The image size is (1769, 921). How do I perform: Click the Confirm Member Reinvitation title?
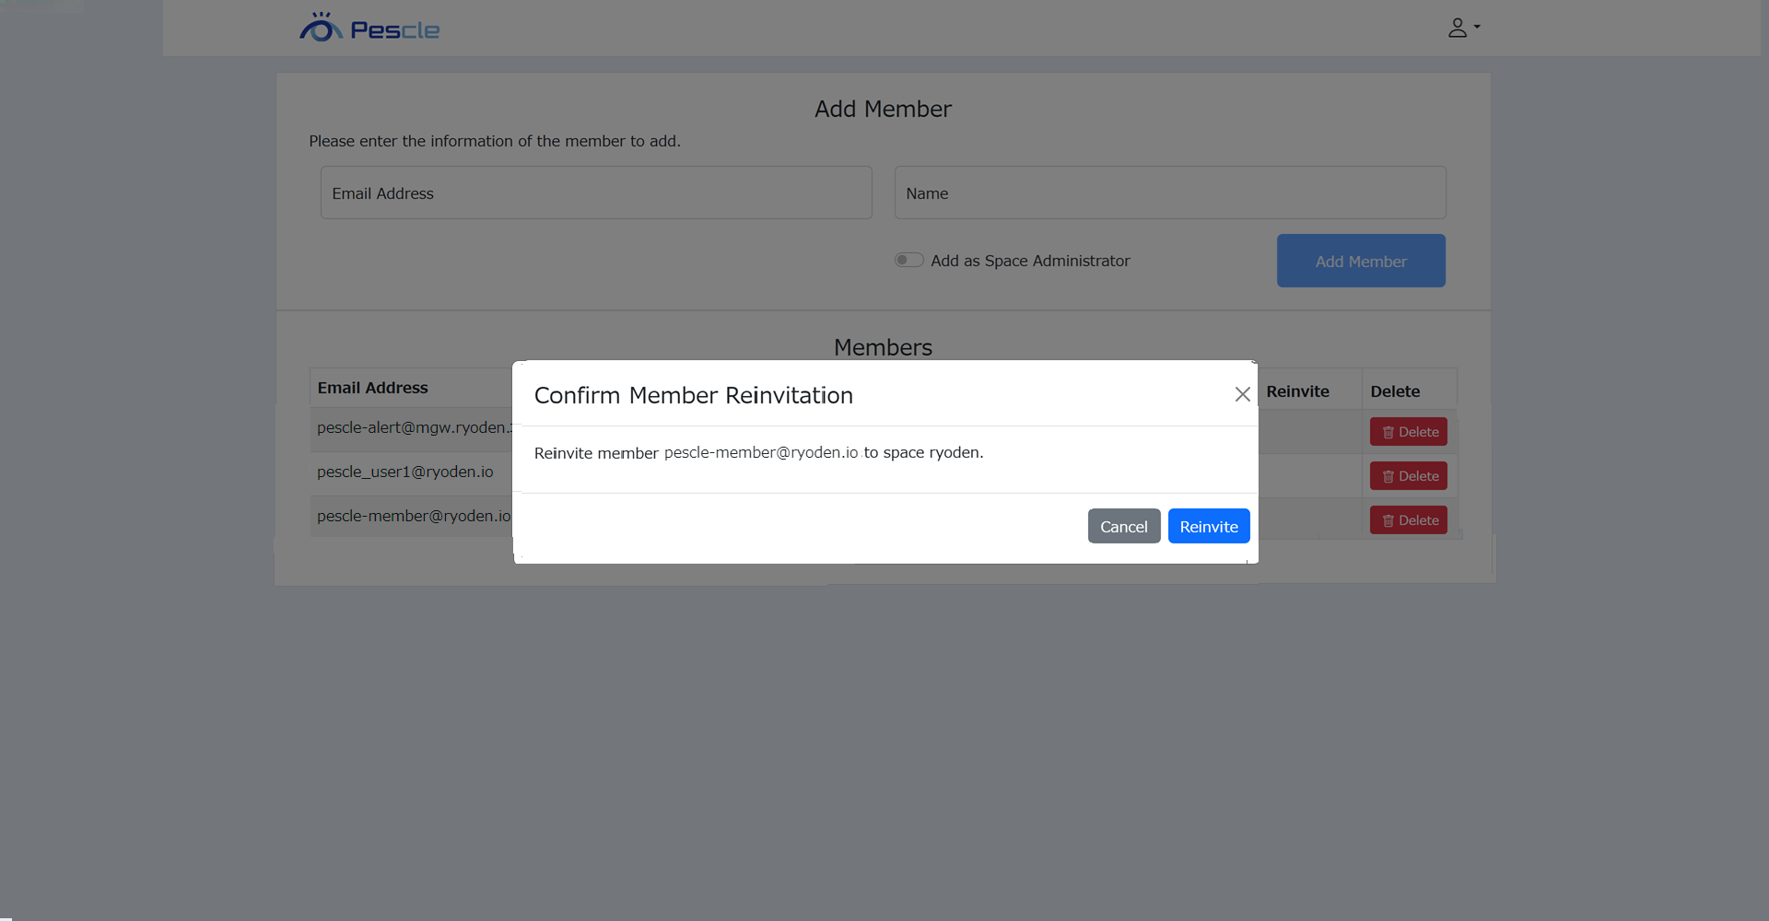click(693, 395)
